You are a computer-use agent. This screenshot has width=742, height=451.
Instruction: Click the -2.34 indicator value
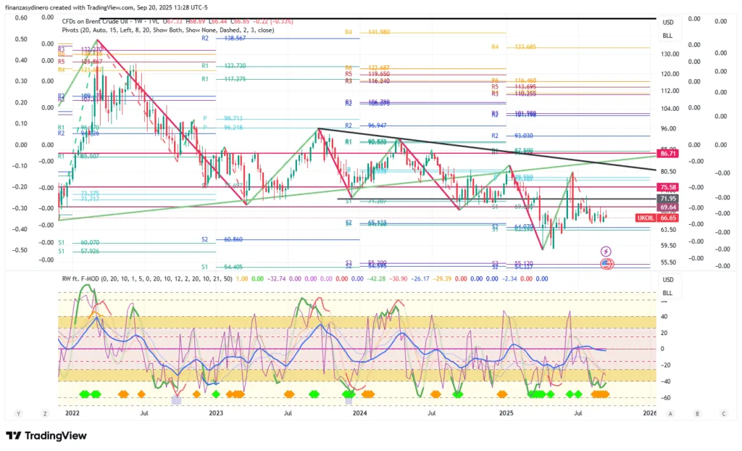509,278
